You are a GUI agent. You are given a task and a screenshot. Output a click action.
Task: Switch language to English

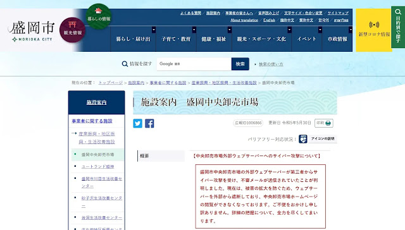coord(269,20)
